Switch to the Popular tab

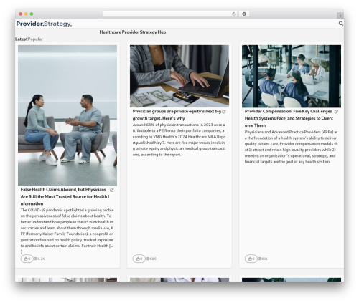tap(35, 39)
